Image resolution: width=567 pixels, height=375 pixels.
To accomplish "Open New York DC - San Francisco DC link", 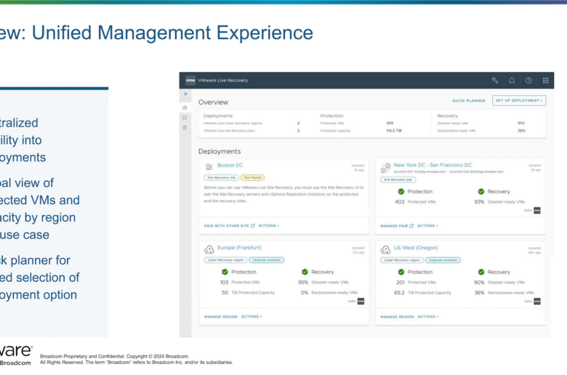I will 433,165.
